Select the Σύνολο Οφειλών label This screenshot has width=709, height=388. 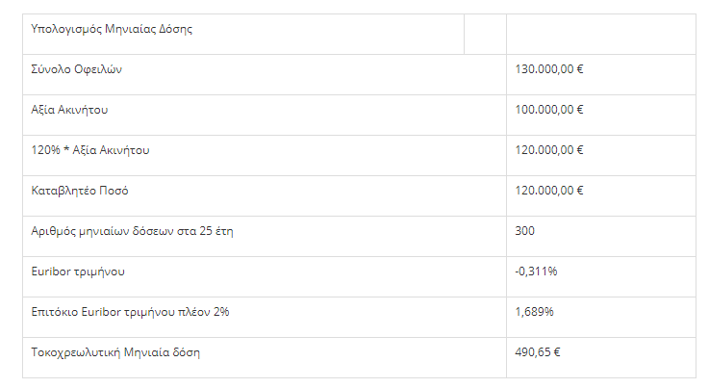77,69
